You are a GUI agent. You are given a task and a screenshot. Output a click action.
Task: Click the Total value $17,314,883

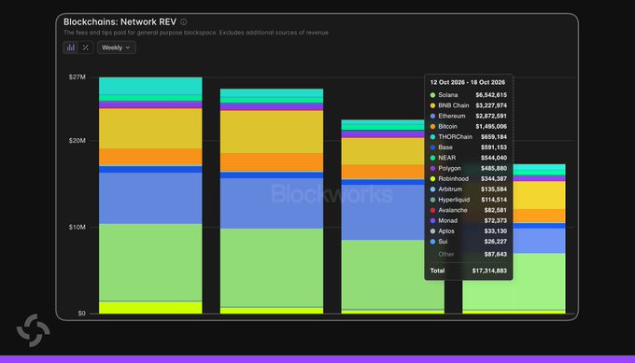pyautogui.click(x=489, y=271)
